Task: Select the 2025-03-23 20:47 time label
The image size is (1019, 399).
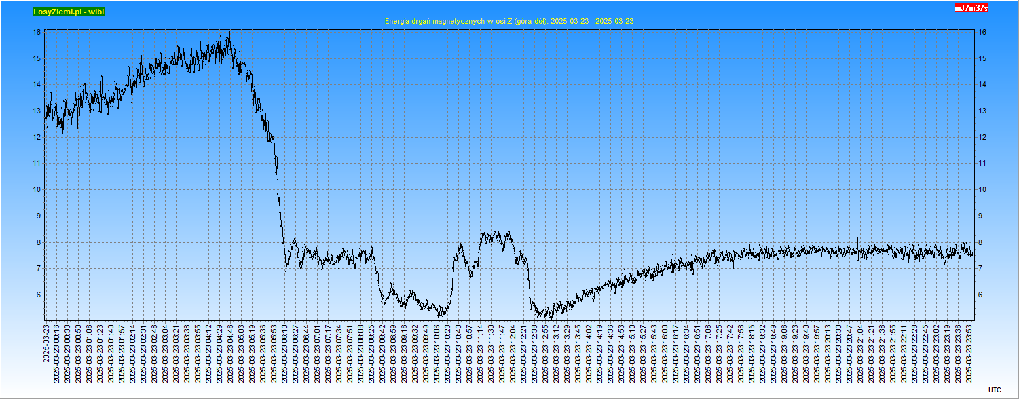Action: (850, 353)
